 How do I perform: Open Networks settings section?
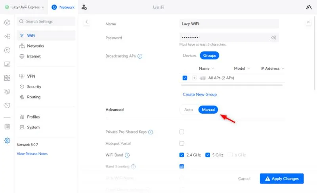[x=46, y=46]
